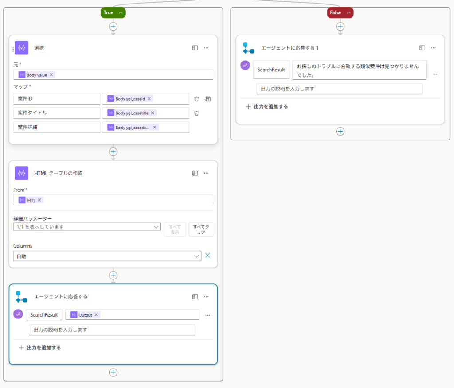
Task: Clear the Columns field with the X icon
Action: [x=207, y=256]
